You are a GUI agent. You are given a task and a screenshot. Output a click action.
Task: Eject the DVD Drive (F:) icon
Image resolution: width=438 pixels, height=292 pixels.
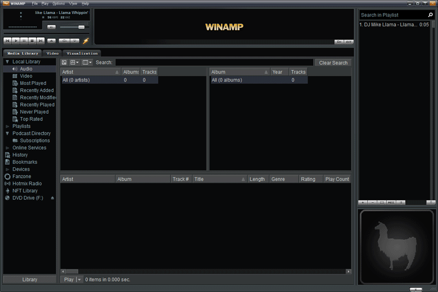(52, 198)
